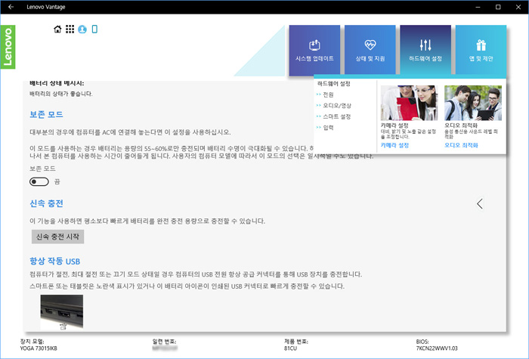Click the BIOS version 7KCN22WWV1.03
The height and width of the screenshot is (359, 529).
click(x=437, y=348)
